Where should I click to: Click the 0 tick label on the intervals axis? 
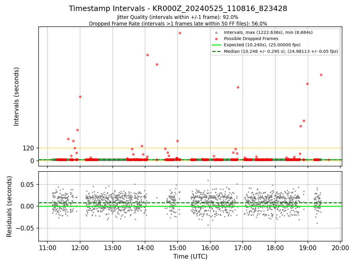pos(32,161)
